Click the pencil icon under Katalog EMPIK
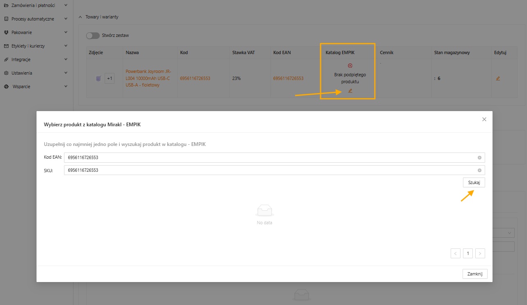This screenshot has width=527, height=305. 350,91
